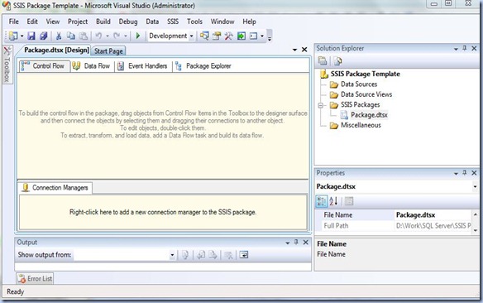
Task: Click the Save (floppy disk) toolbar icon
Action: coord(31,36)
